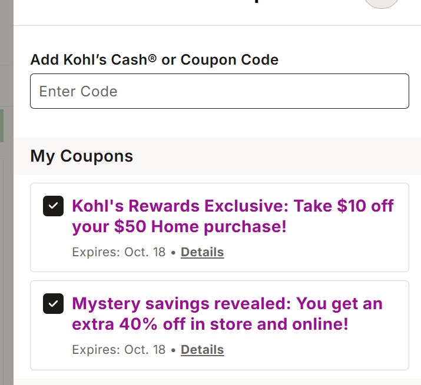This screenshot has width=421, height=385.
Task: Click the checkmark icon beside Kohl's Rewards Exclusive
Action: (x=53, y=206)
